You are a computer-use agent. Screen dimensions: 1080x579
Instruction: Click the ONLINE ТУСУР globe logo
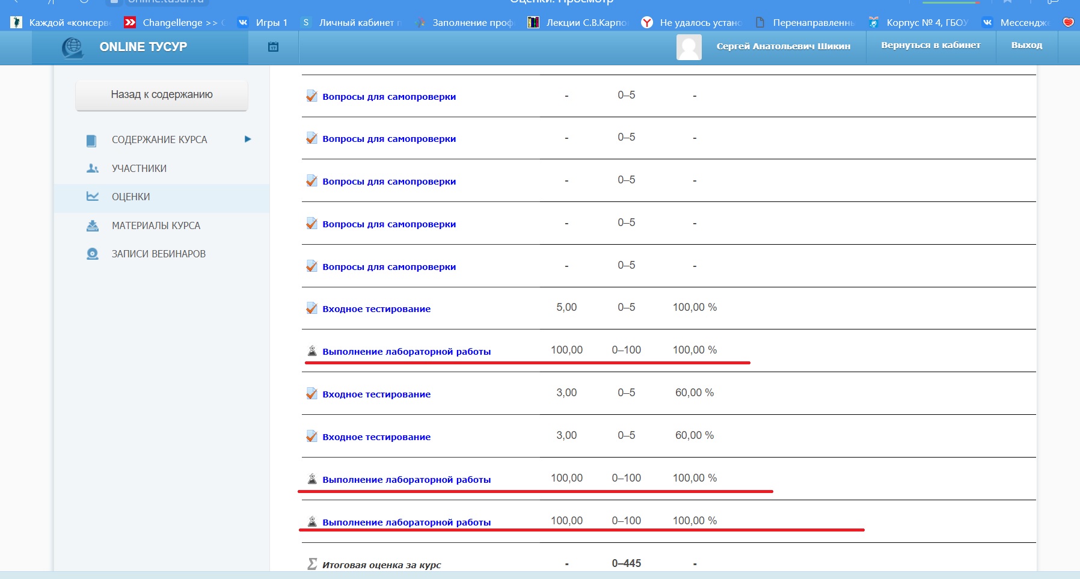[73, 47]
